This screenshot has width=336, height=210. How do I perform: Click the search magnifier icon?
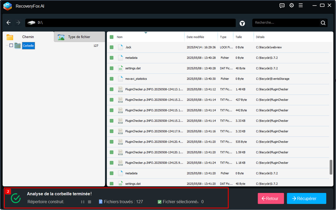(x=323, y=23)
